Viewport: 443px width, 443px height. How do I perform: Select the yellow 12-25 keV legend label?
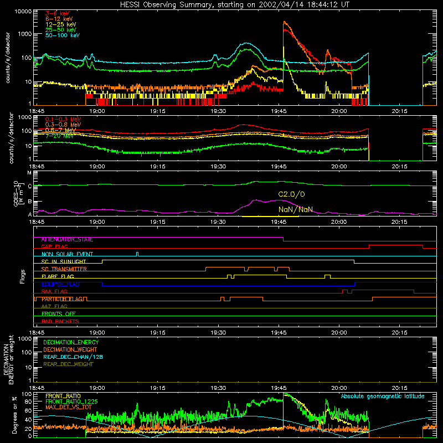click(x=60, y=24)
